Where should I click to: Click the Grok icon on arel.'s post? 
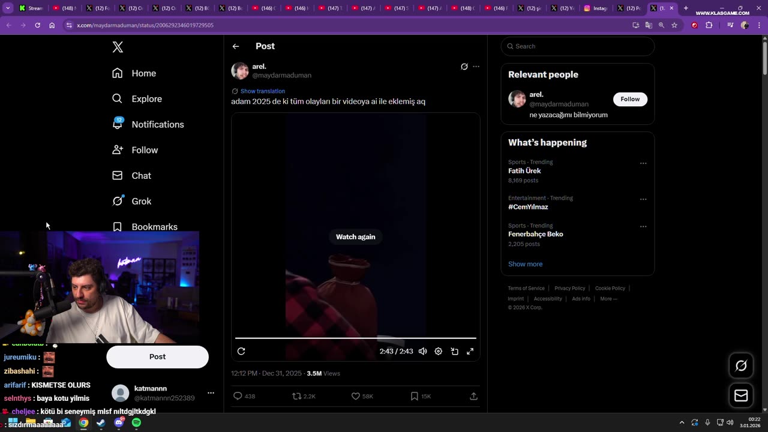pyautogui.click(x=464, y=67)
